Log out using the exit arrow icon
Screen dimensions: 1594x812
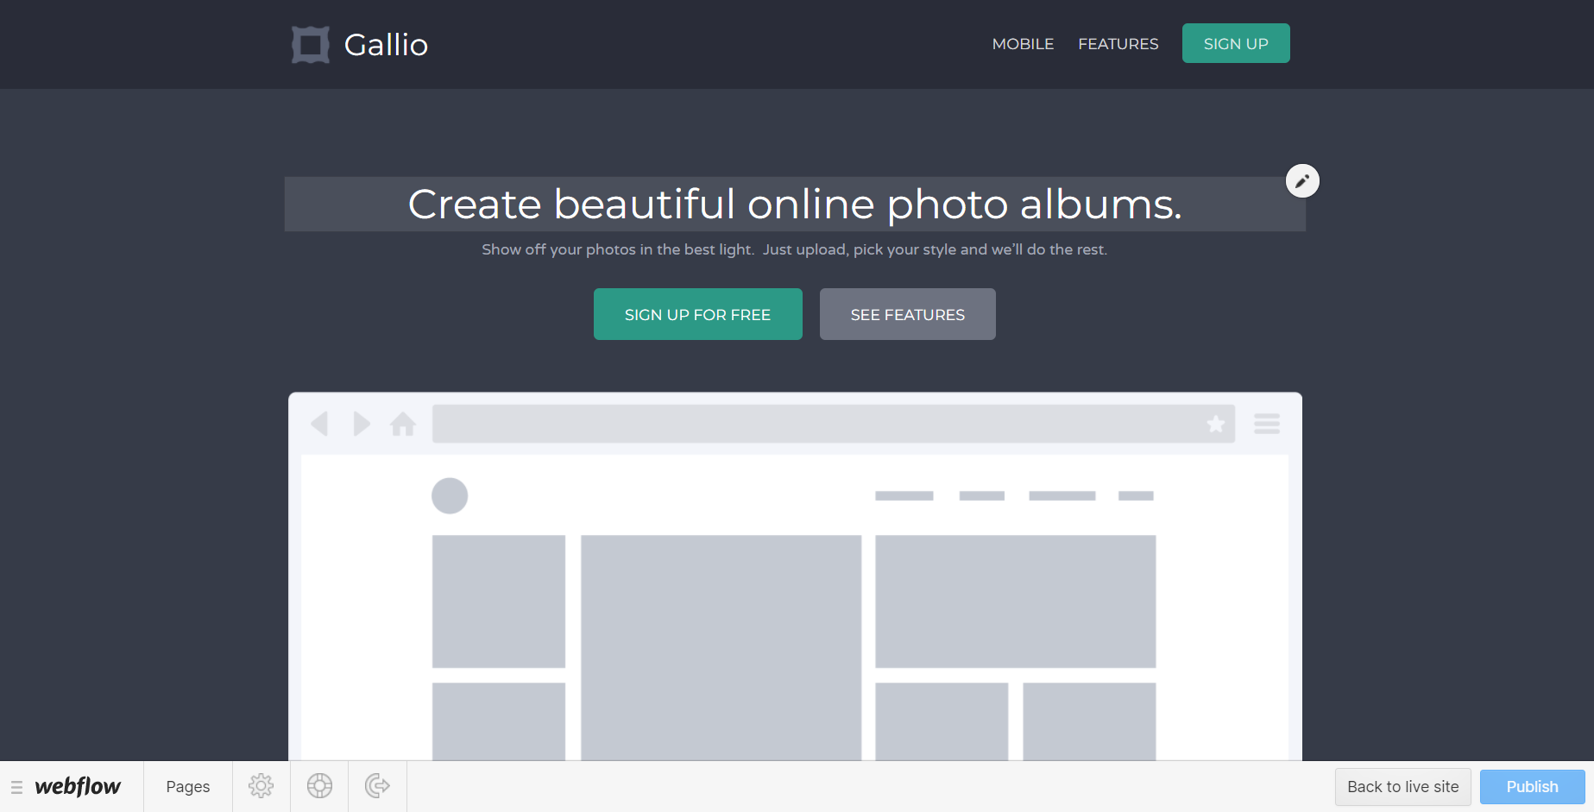(377, 786)
